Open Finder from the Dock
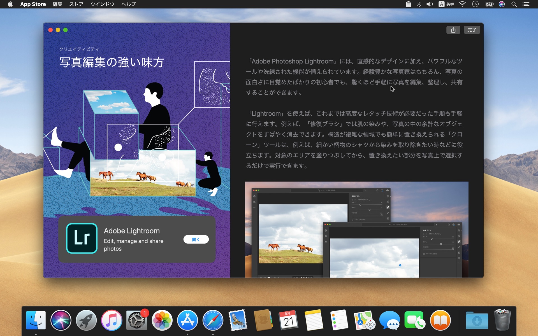 click(36, 320)
